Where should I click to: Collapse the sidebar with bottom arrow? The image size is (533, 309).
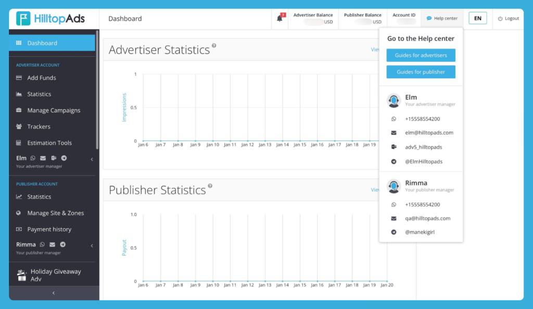pos(54,293)
